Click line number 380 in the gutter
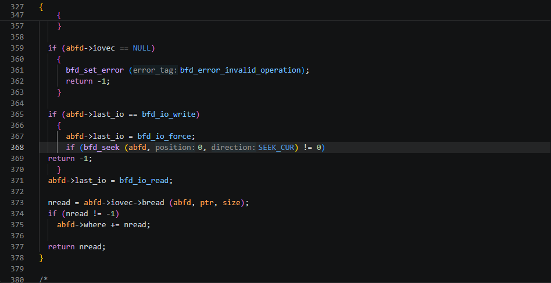 point(17,280)
